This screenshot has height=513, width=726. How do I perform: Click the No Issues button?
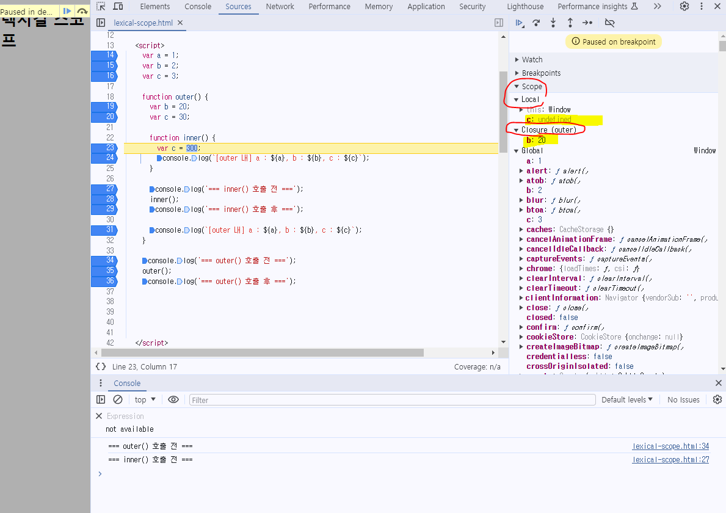(x=683, y=399)
